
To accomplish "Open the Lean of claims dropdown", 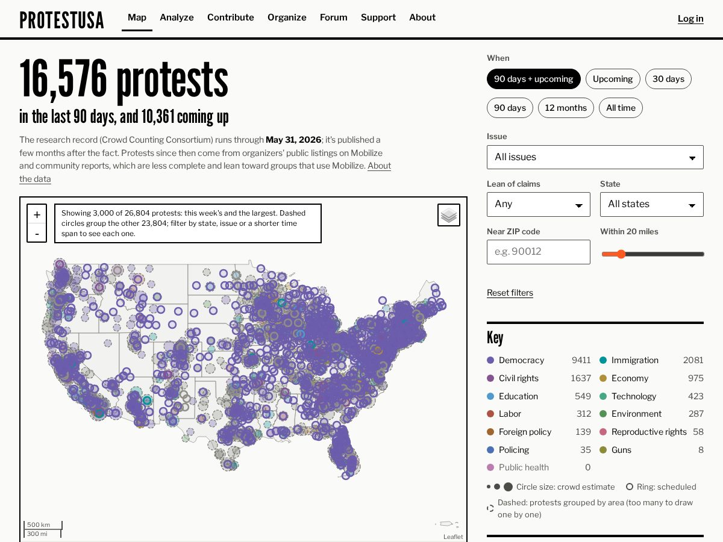I will point(539,204).
